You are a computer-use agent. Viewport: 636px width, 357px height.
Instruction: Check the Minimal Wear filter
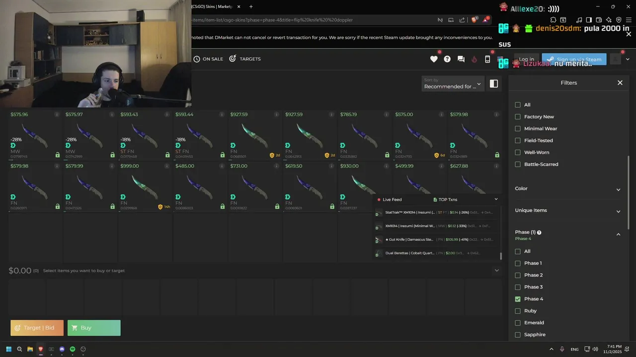[518, 128]
